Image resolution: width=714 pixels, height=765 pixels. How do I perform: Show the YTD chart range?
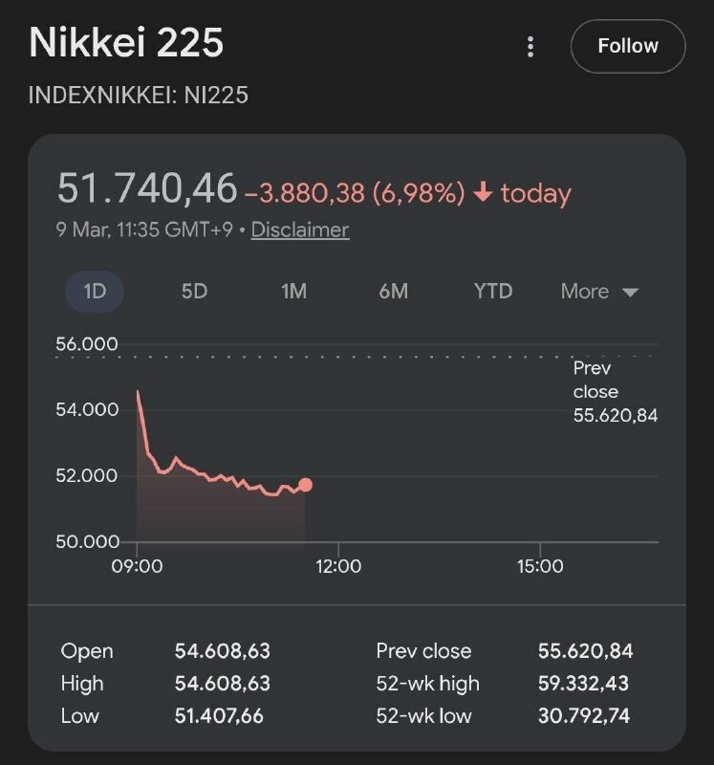click(492, 291)
